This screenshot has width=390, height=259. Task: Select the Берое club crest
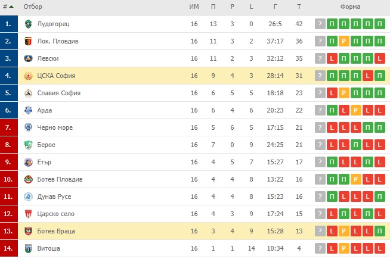click(x=29, y=145)
